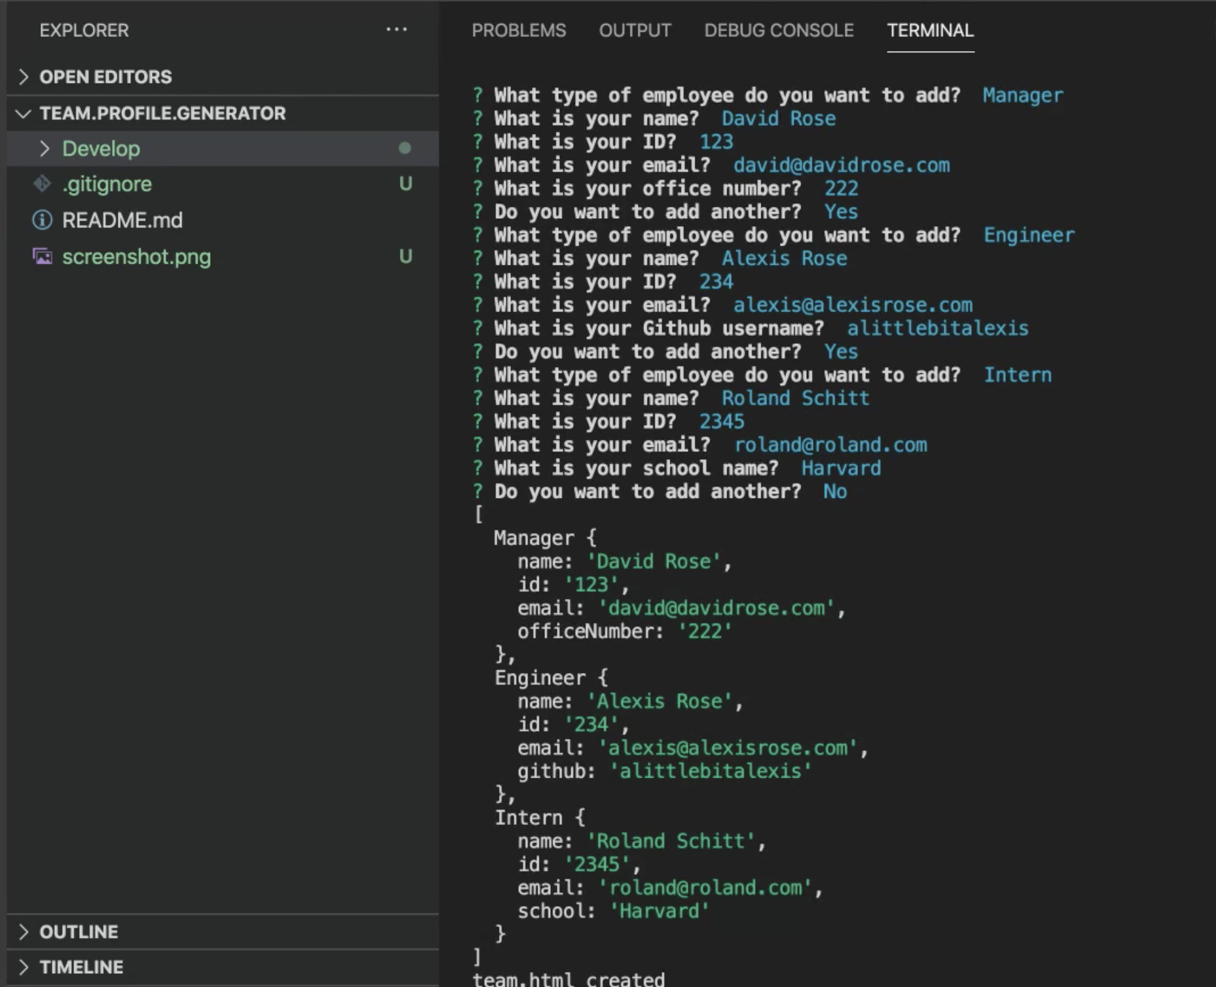
Task: Click the Manager { output line
Action: [x=545, y=538]
